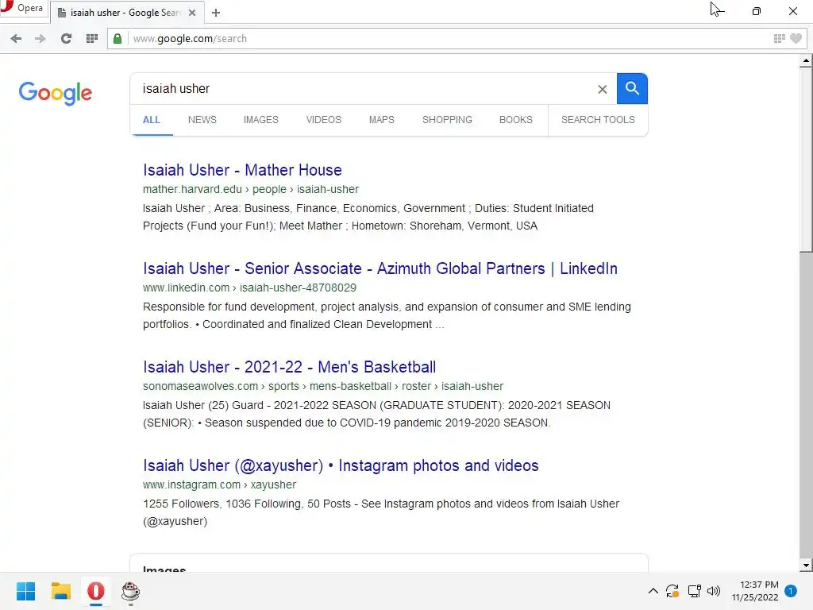
Task: Open the @xayusher Instagram result
Action: (x=341, y=465)
